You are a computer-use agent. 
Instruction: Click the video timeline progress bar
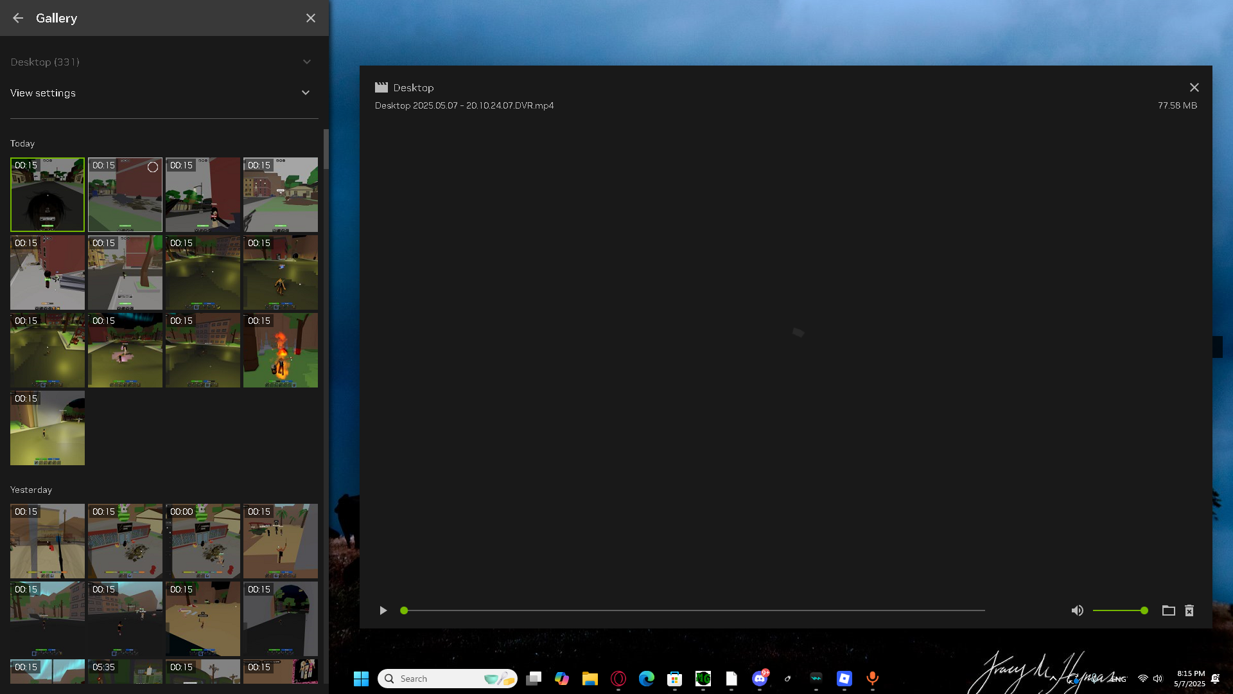[x=694, y=610]
